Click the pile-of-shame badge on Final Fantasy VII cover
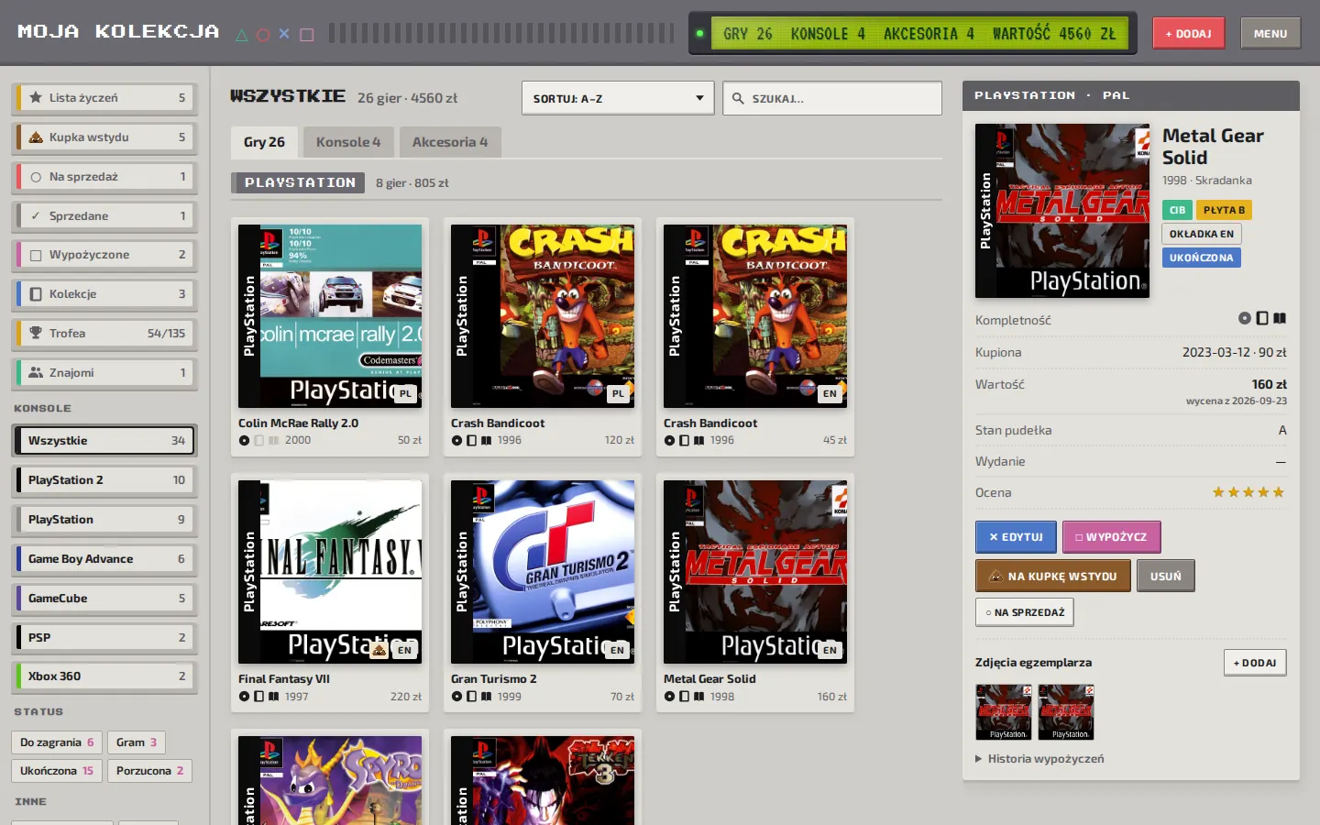The height and width of the screenshot is (825, 1320). point(379,649)
